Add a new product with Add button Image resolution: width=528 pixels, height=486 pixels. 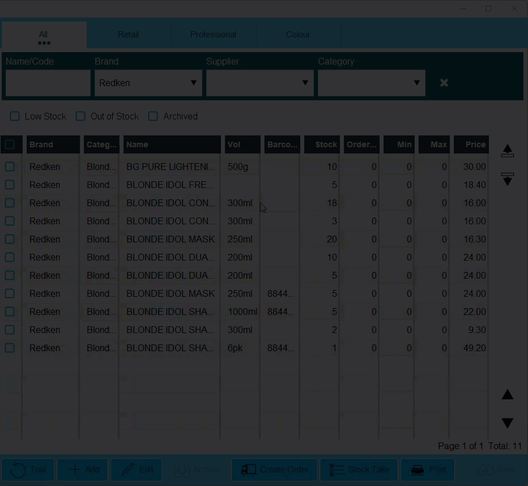click(x=83, y=470)
